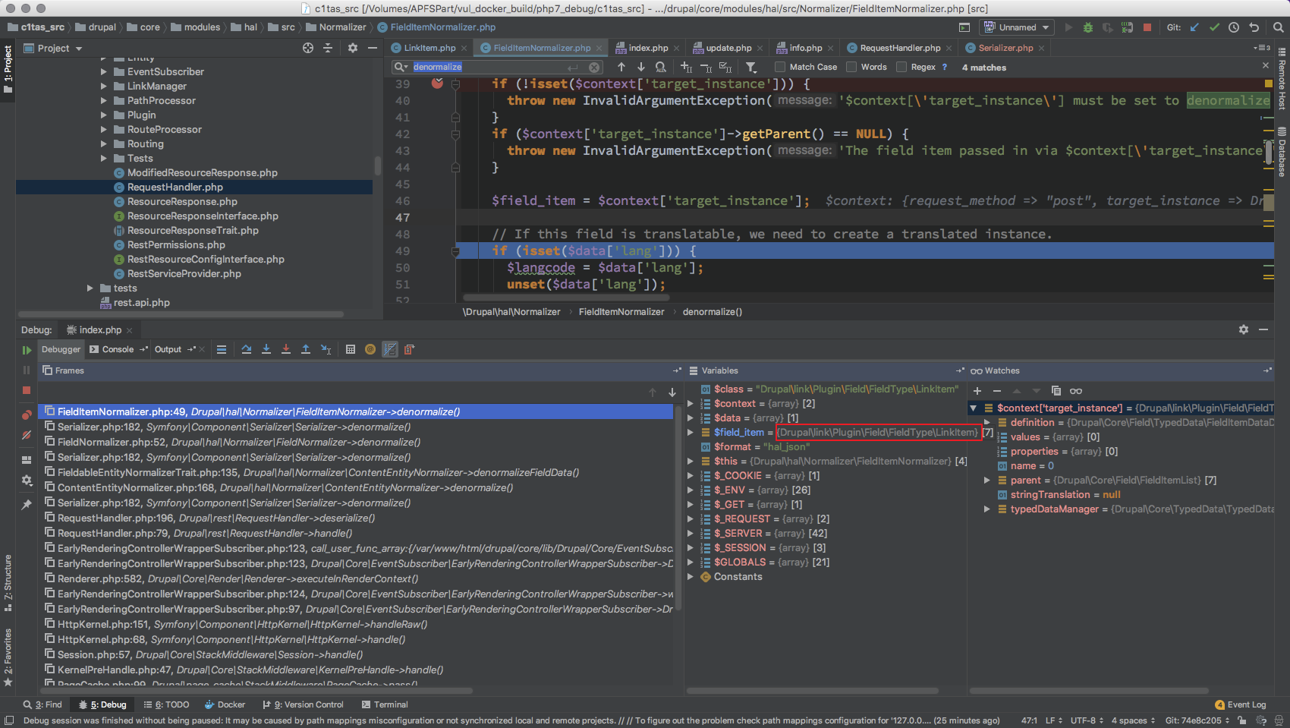Image resolution: width=1290 pixels, height=728 pixels.
Task: Click the green Debug bug icon
Action: pos(1087,27)
